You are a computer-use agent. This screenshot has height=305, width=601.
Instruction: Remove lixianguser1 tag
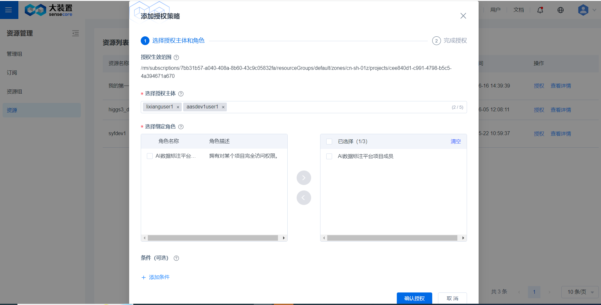tap(178, 107)
